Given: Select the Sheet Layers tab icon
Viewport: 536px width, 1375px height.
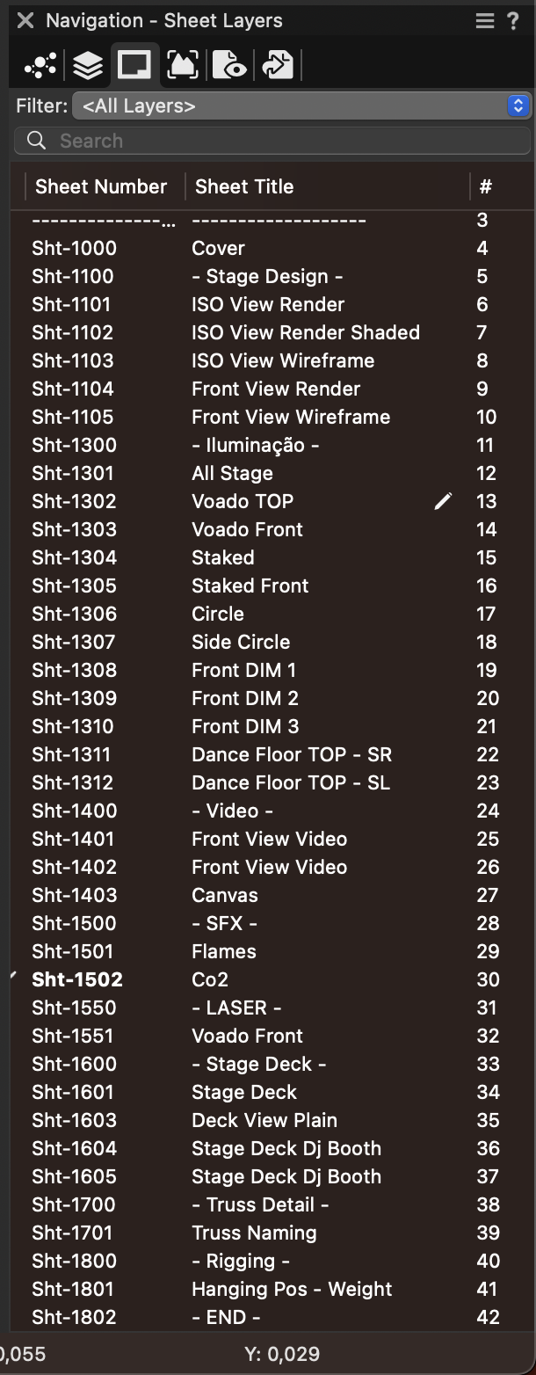Looking at the screenshot, I should 134,64.
